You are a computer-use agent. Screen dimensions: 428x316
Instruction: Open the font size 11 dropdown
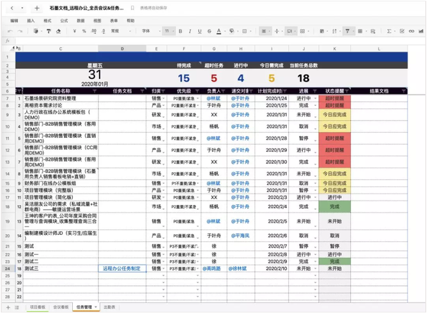click(x=168, y=31)
